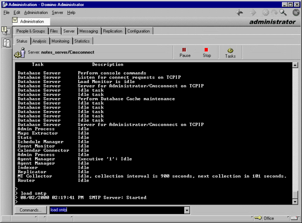The width and height of the screenshot is (302, 223).
Task: Click the Task column header in console
Action: pos(38,65)
